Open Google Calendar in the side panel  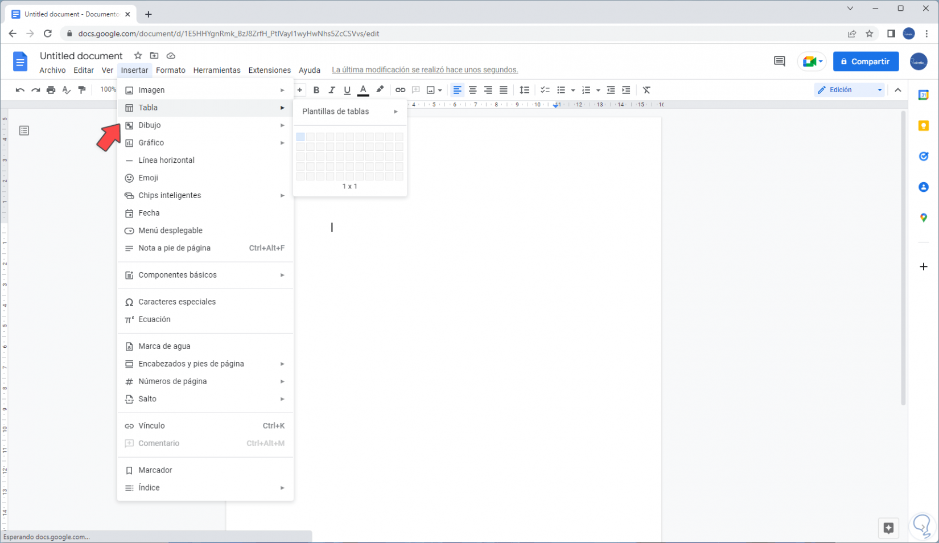(x=924, y=95)
